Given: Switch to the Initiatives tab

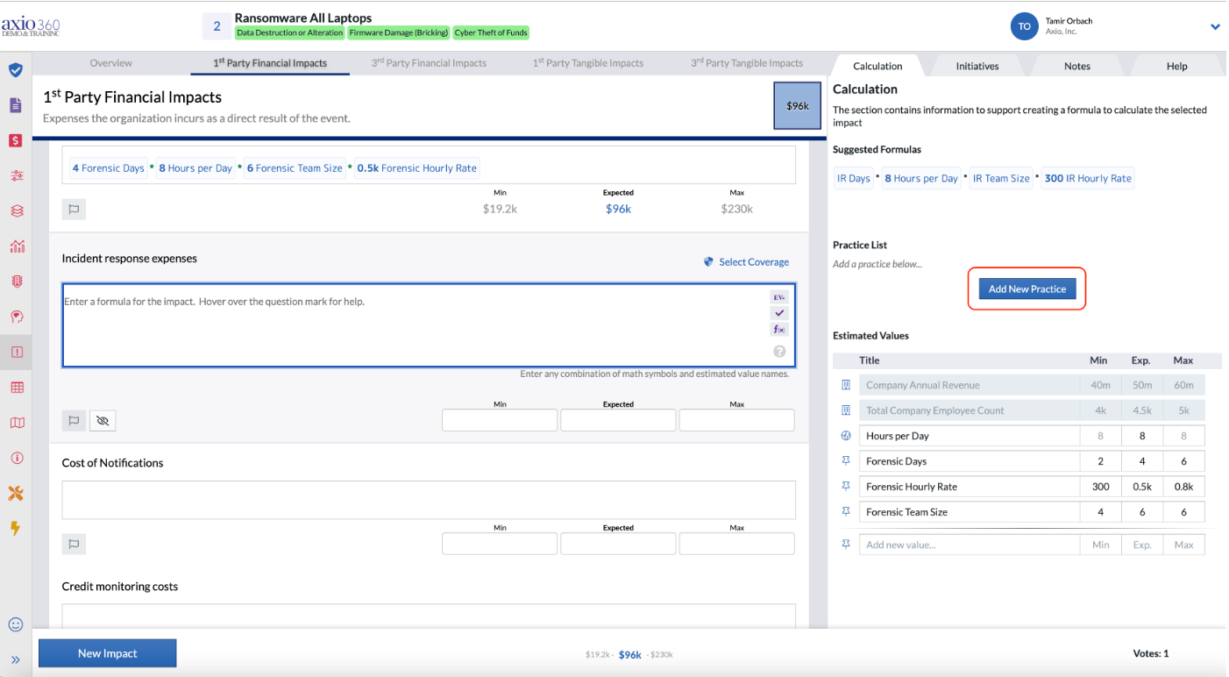Looking at the screenshot, I should (977, 66).
